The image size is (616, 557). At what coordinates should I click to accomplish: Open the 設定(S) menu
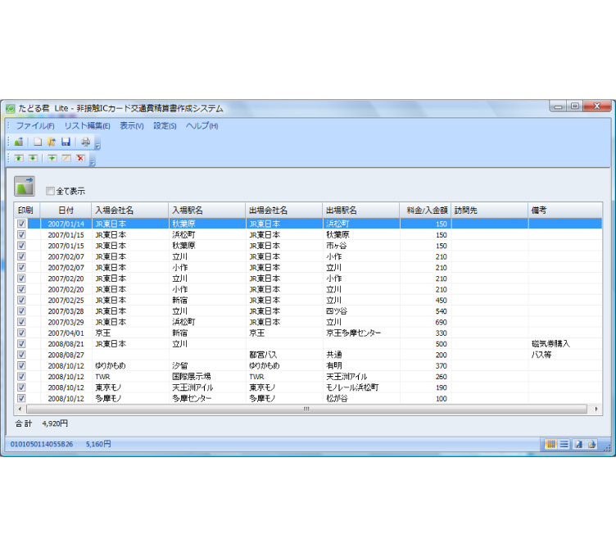(165, 125)
